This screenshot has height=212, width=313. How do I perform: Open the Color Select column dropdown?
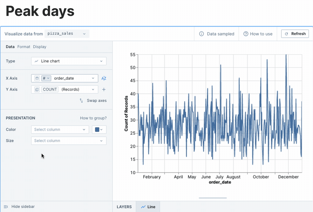[x=60, y=129]
